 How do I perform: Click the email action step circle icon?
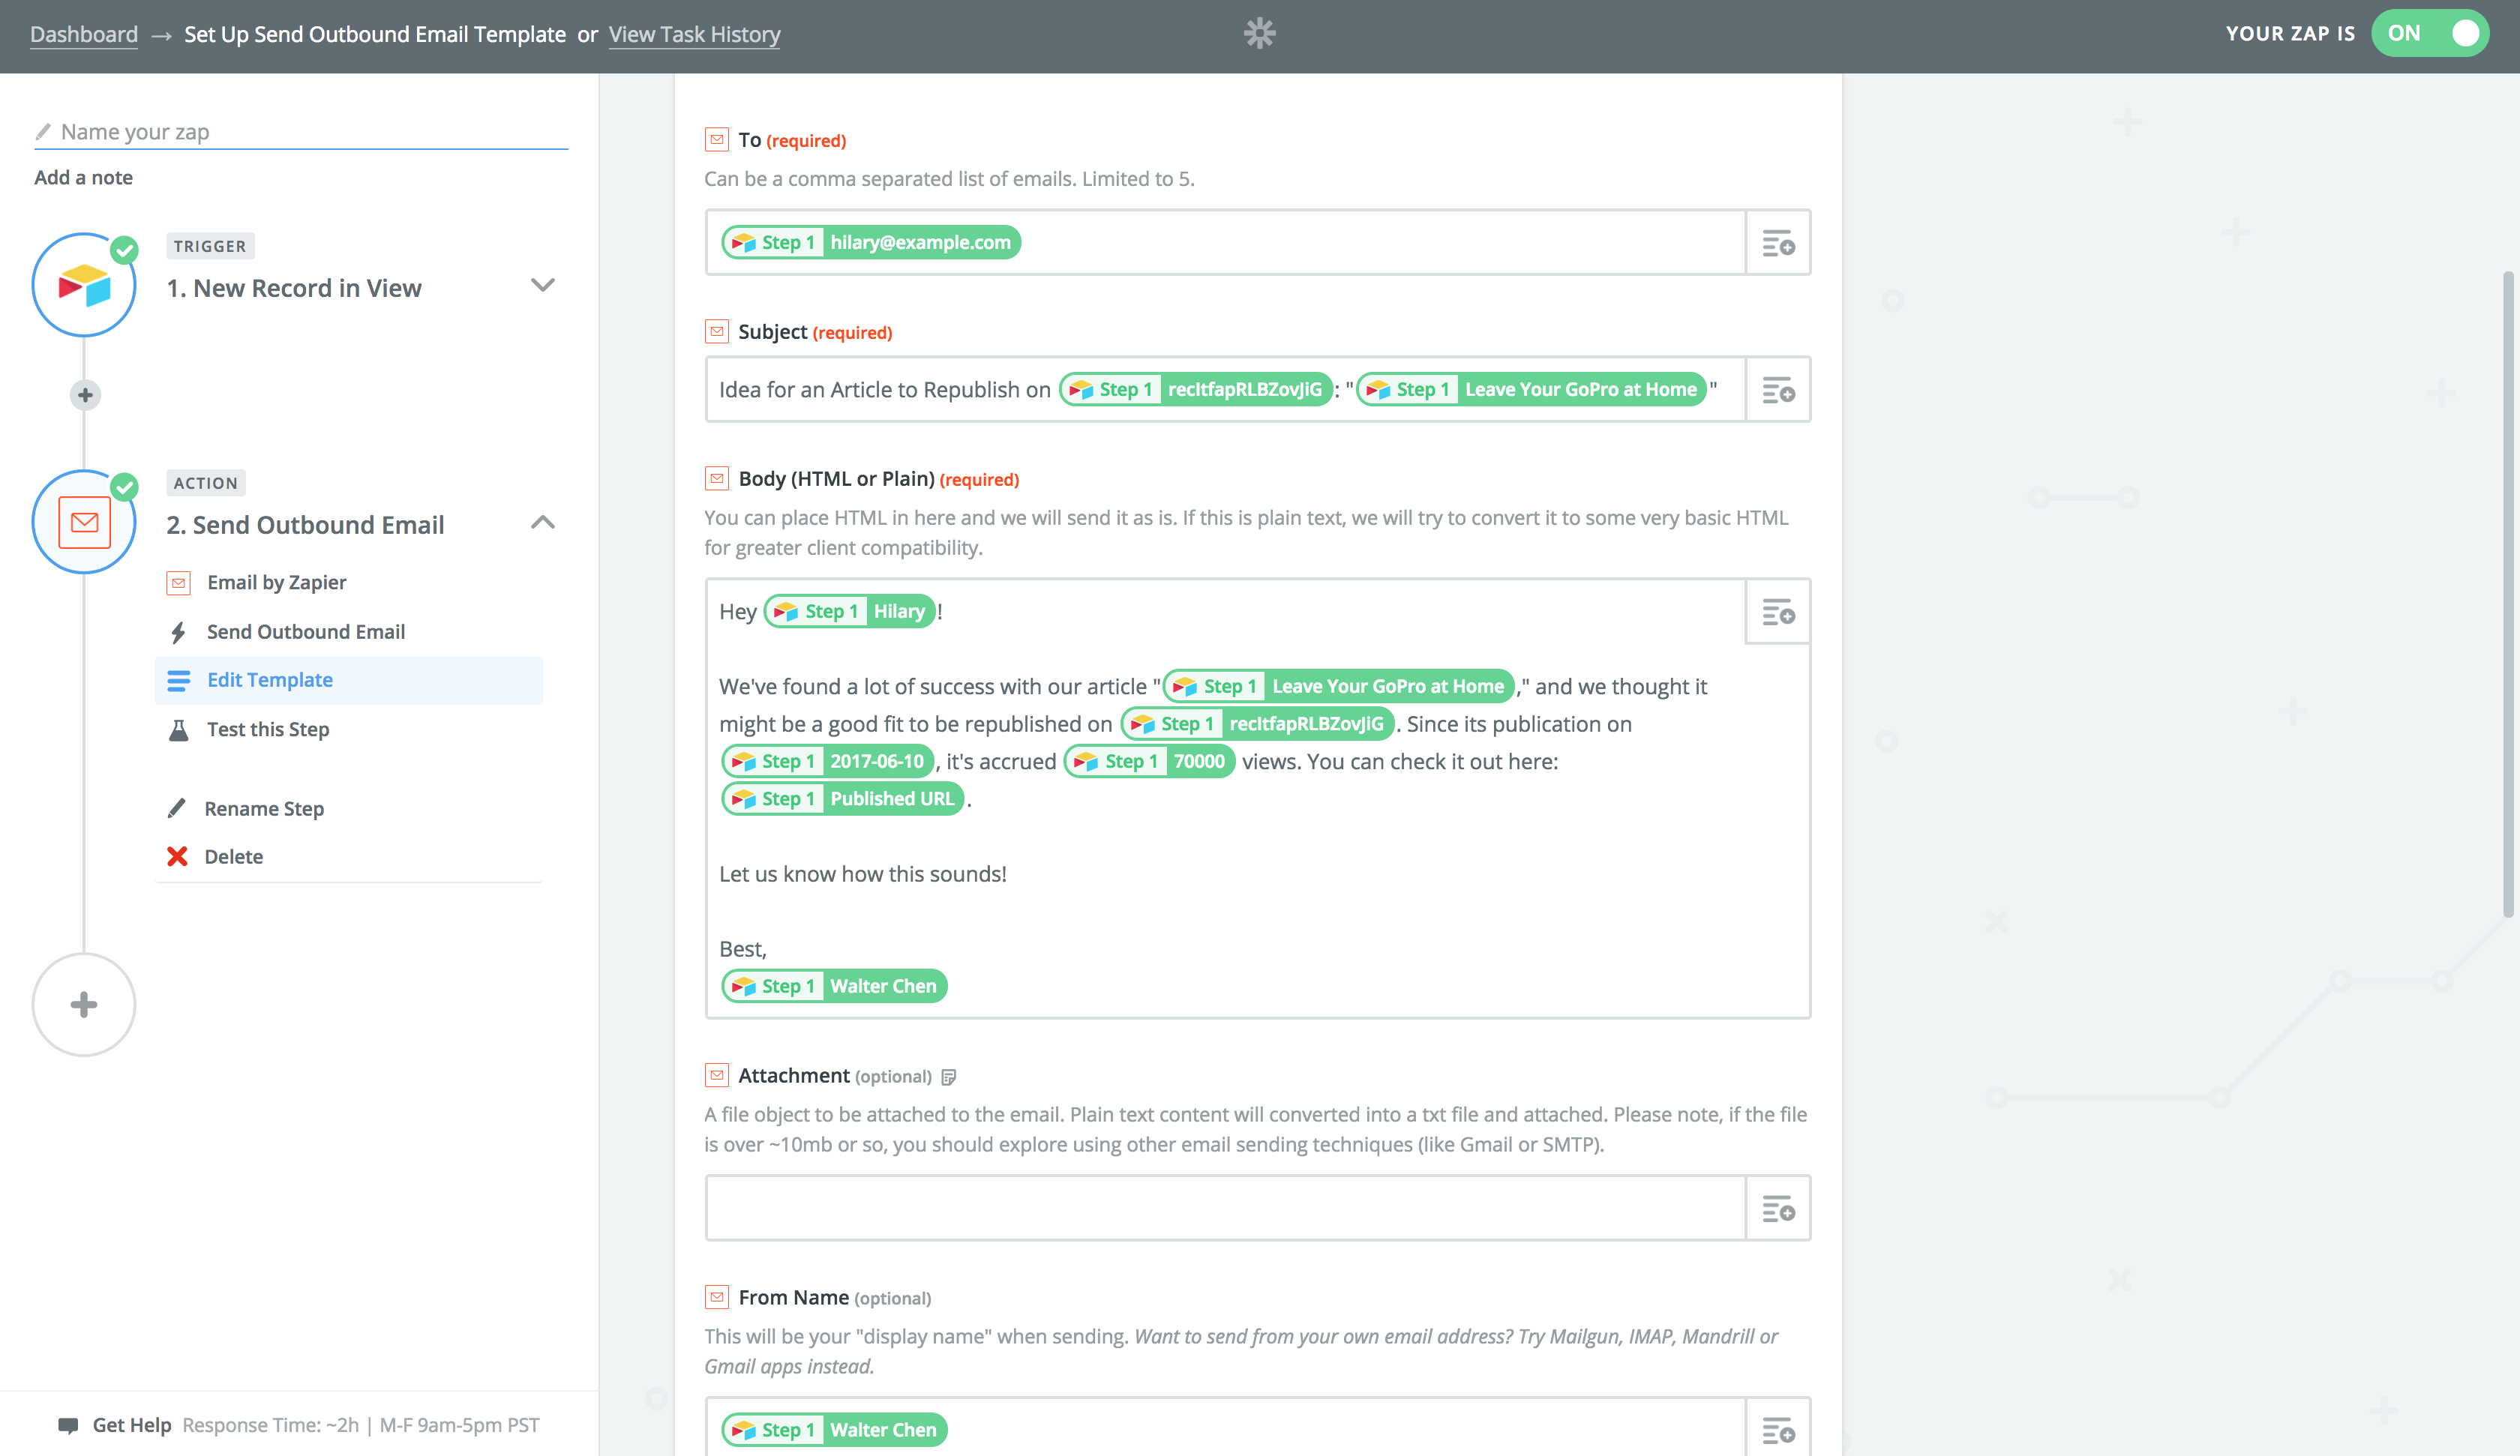(84, 522)
